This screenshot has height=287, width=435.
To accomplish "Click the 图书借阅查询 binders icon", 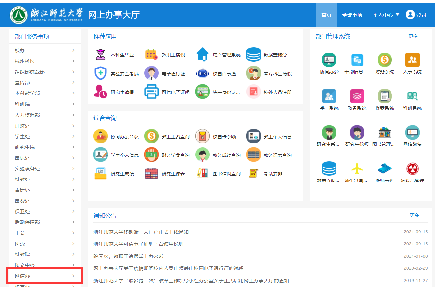I will pyautogui.click(x=203, y=173).
